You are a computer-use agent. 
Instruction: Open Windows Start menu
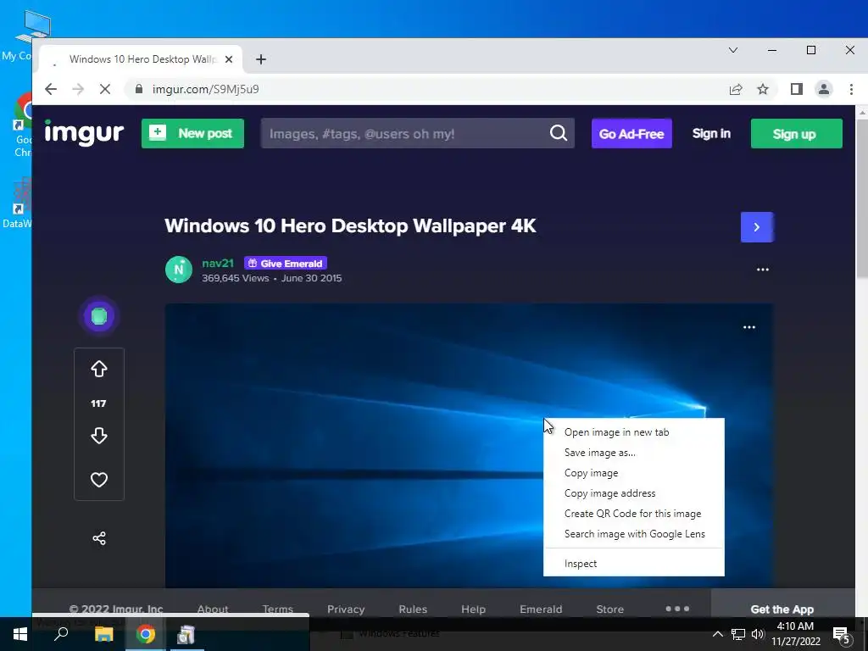point(20,634)
